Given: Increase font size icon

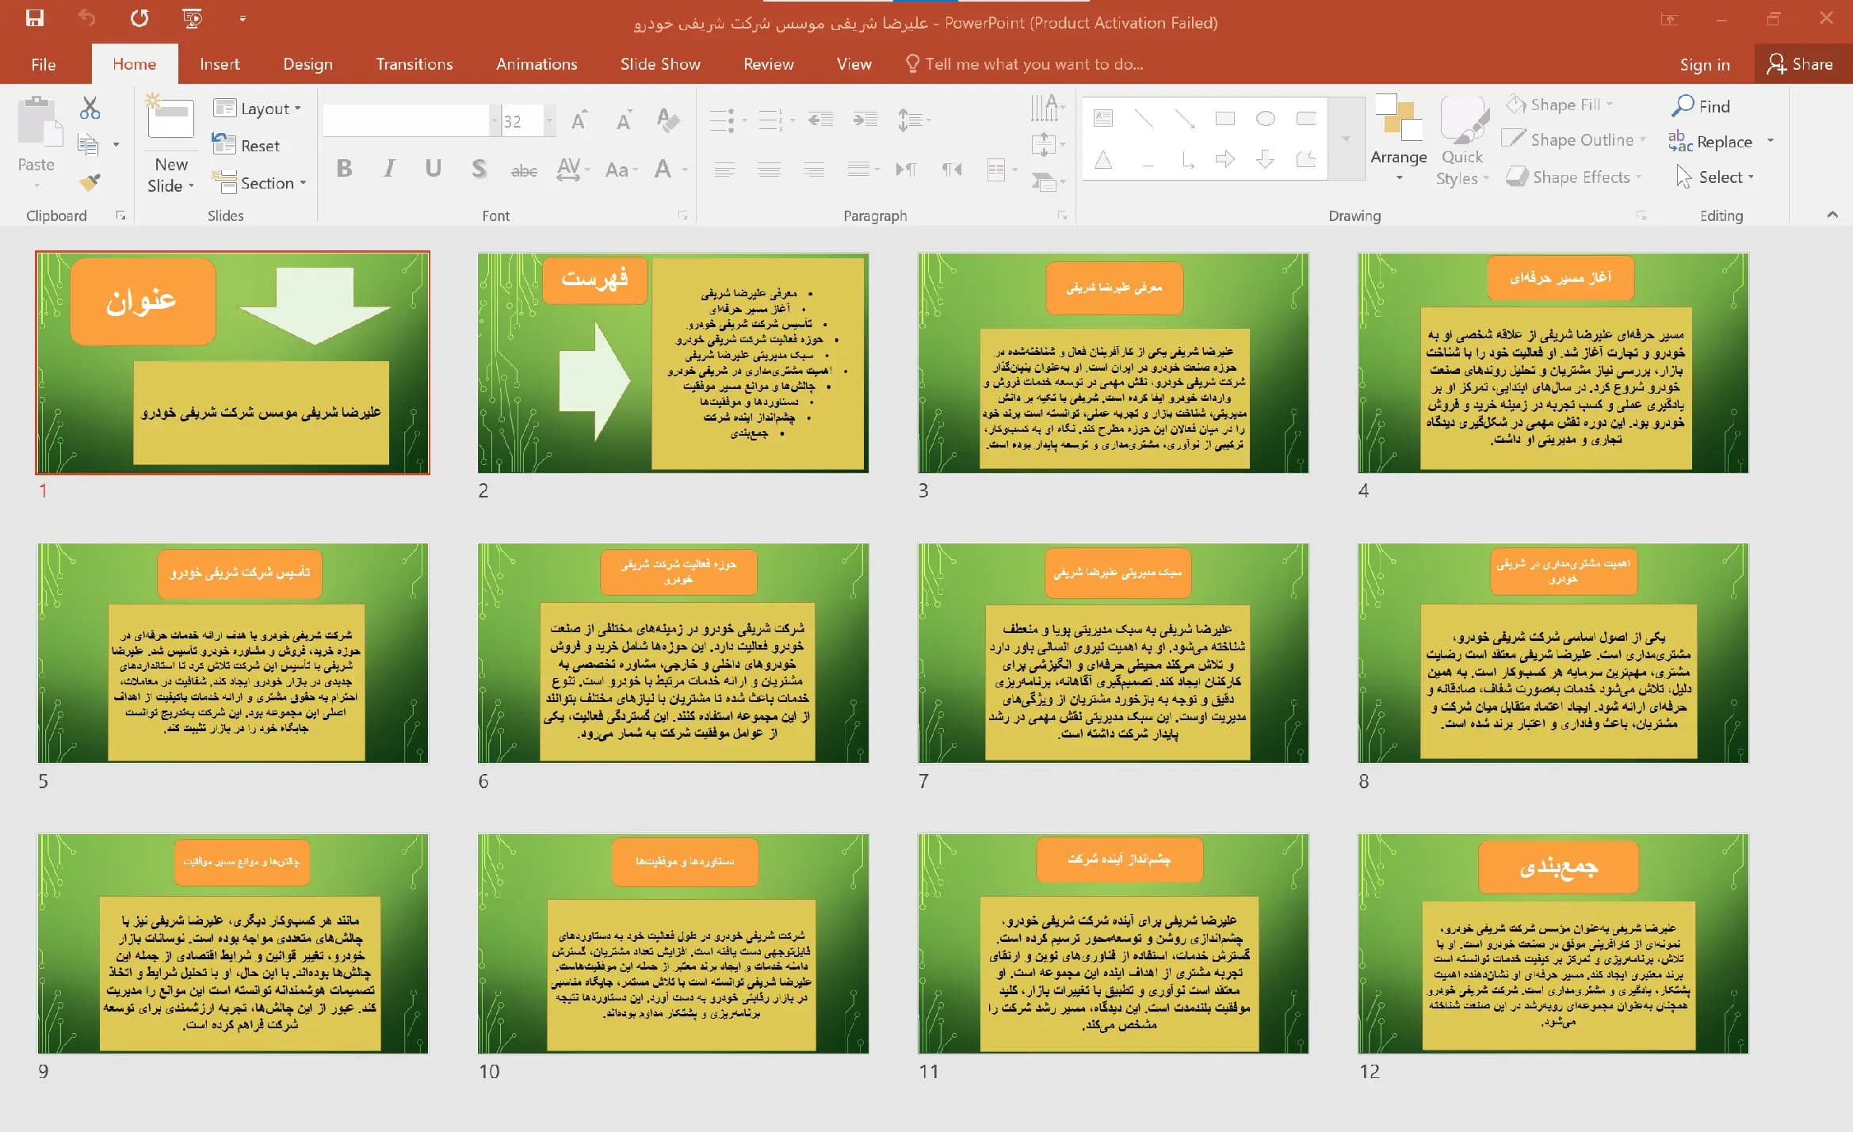Looking at the screenshot, I should [579, 120].
